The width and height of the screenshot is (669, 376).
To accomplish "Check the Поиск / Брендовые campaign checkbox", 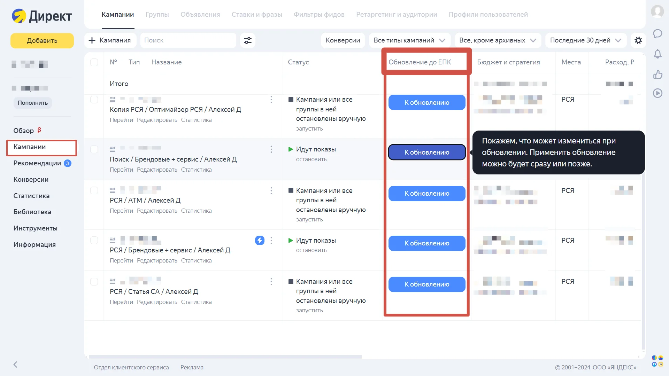I will [x=94, y=149].
